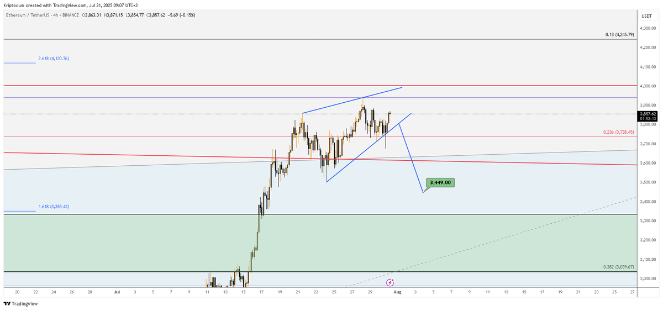This screenshot has width=663, height=310.
Task: Click the 3,200.00 price axis tick
Action: pyautogui.click(x=648, y=240)
